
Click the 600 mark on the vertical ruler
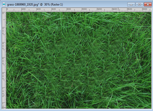pyautogui.click(x=3, y=61)
